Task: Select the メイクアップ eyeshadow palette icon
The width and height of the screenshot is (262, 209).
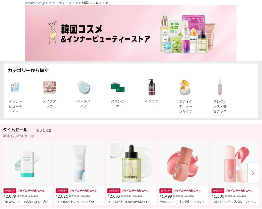Action: 49,87
